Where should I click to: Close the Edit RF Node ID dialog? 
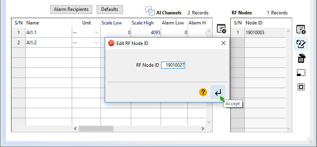[223, 43]
